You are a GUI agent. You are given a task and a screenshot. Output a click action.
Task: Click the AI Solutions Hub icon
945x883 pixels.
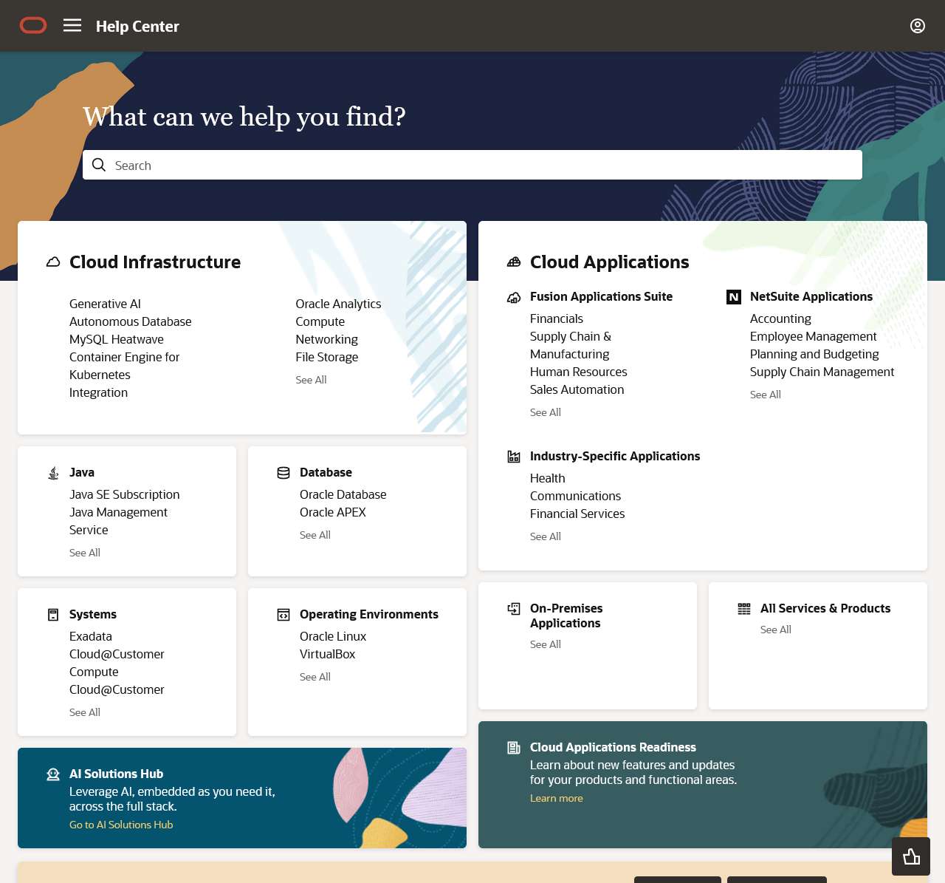click(x=53, y=774)
